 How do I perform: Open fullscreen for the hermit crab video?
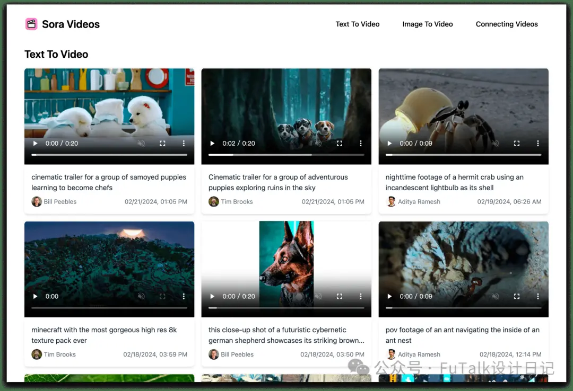click(517, 144)
